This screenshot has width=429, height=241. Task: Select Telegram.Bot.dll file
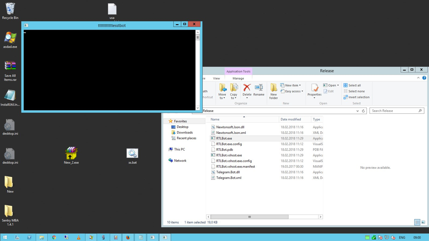(x=228, y=172)
